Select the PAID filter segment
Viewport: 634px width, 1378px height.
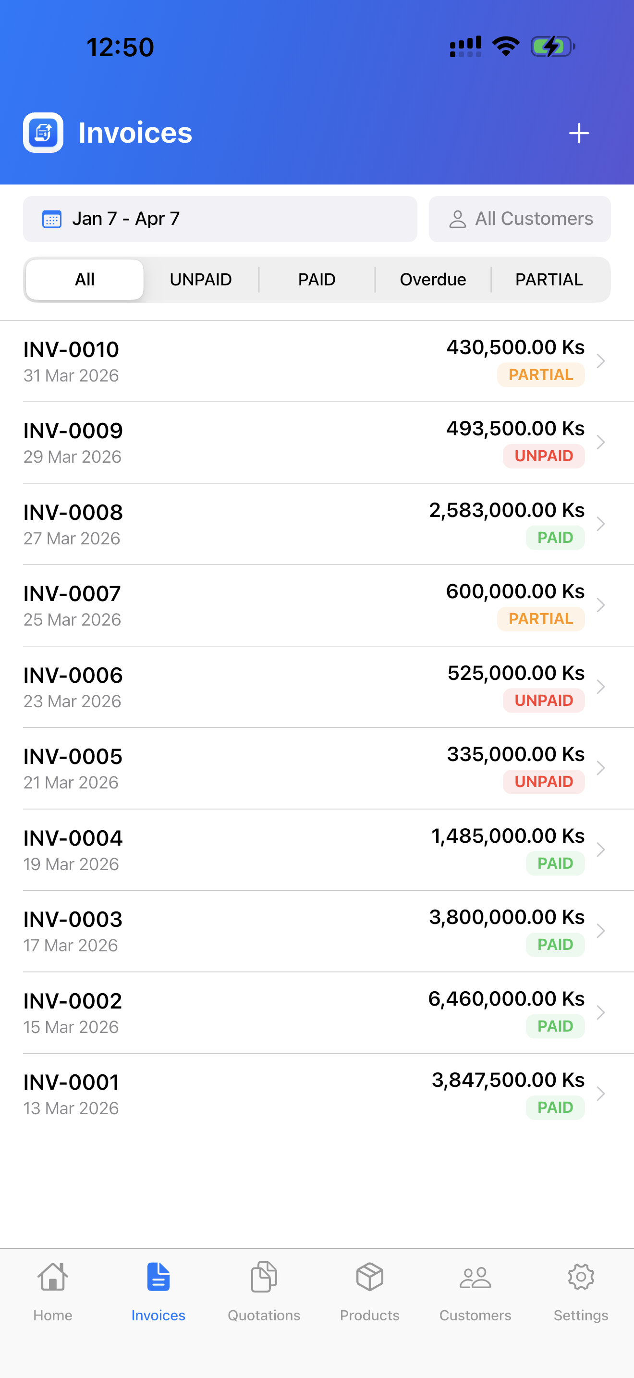click(317, 280)
